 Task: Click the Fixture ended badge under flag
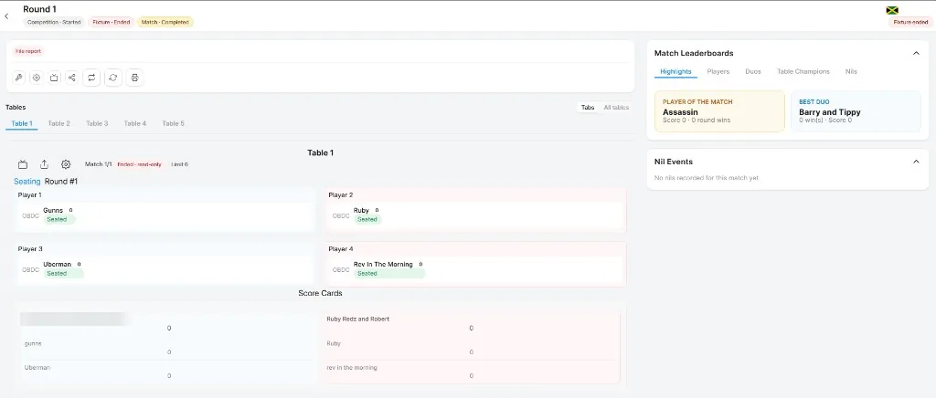tap(910, 22)
